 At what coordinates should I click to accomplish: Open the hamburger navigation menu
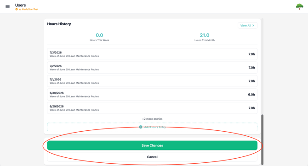(x=7, y=7)
